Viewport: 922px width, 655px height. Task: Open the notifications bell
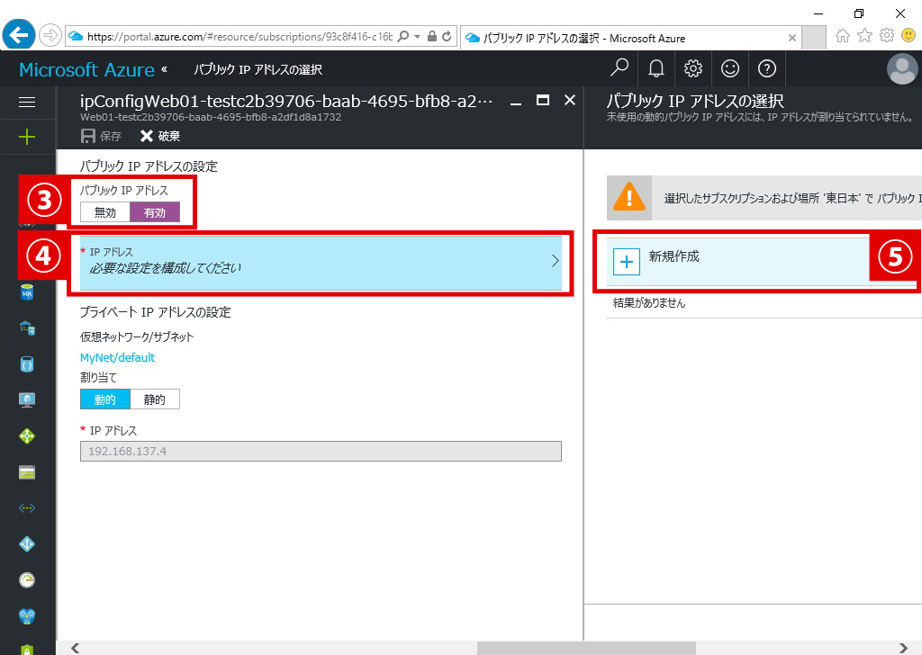coord(656,68)
